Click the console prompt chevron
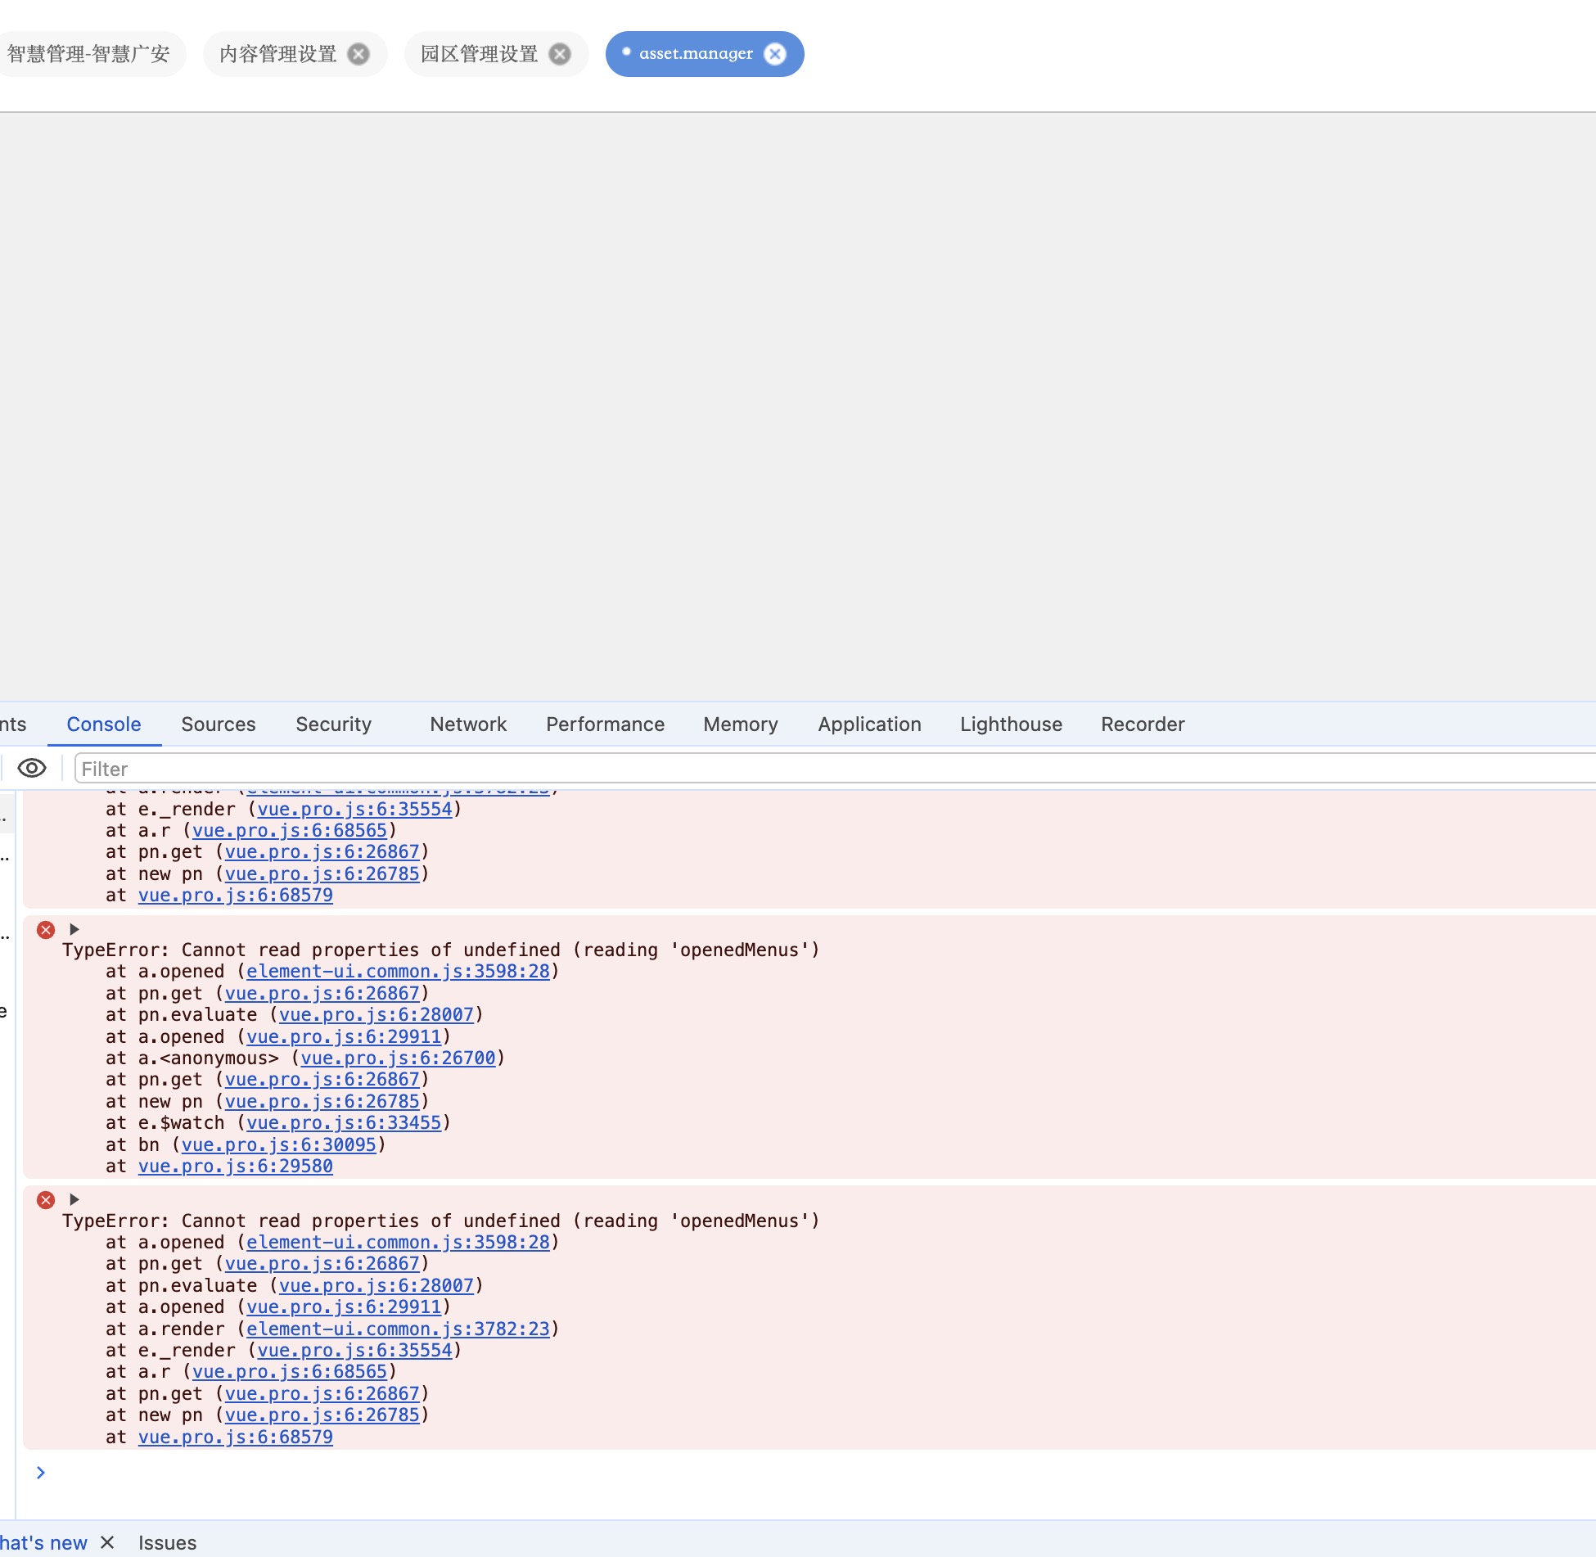Image resolution: width=1596 pixels, height=1557 pixels. coord(40,1472)
